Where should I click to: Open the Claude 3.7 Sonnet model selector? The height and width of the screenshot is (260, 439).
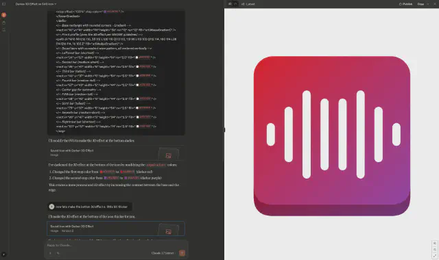coord(164,253)
